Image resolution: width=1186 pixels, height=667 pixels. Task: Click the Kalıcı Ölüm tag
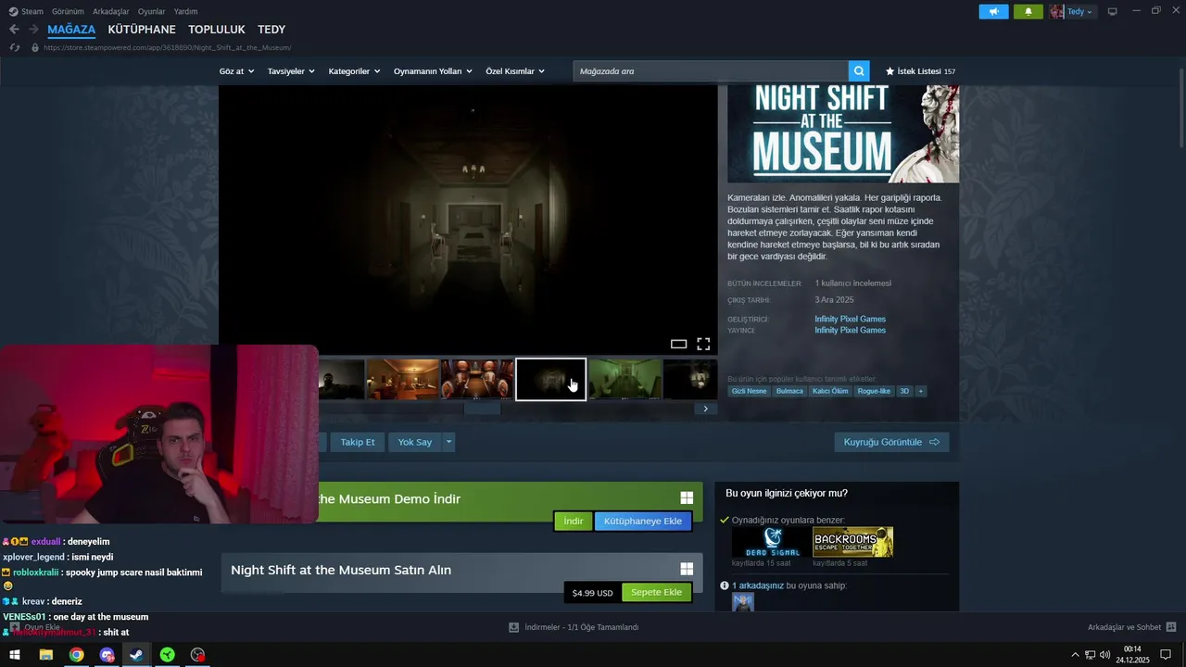click(830, 391)
